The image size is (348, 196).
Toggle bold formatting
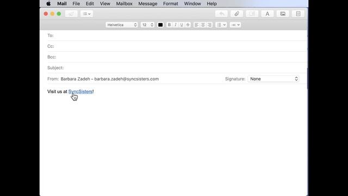click(x=169, y=25)
